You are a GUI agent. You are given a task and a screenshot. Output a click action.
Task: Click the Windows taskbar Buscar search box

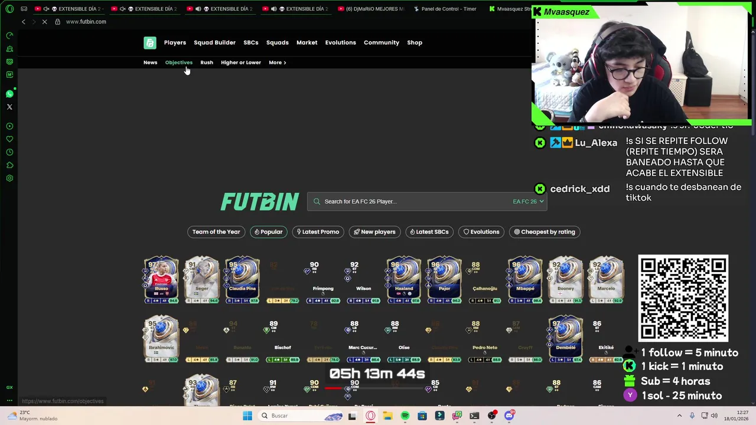click(x=301, y=416)
